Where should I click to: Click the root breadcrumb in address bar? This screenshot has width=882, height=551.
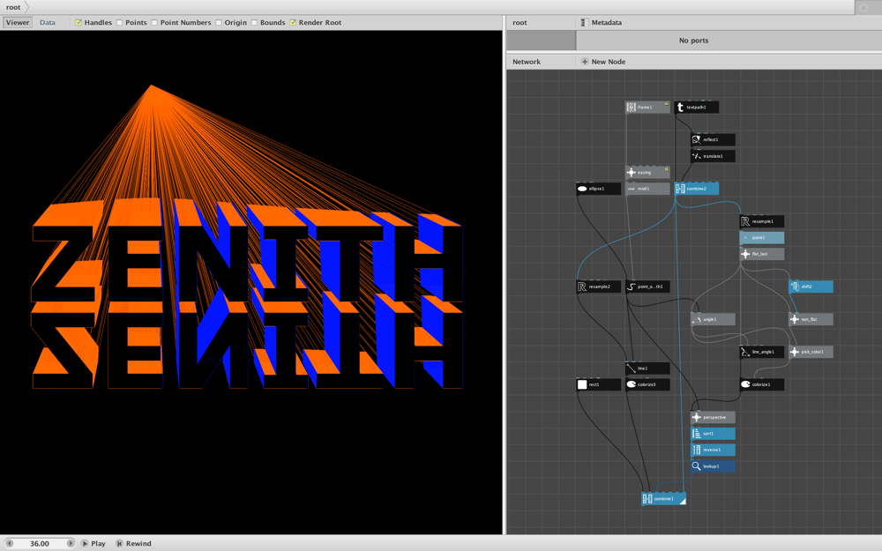(x=13, y=7)
